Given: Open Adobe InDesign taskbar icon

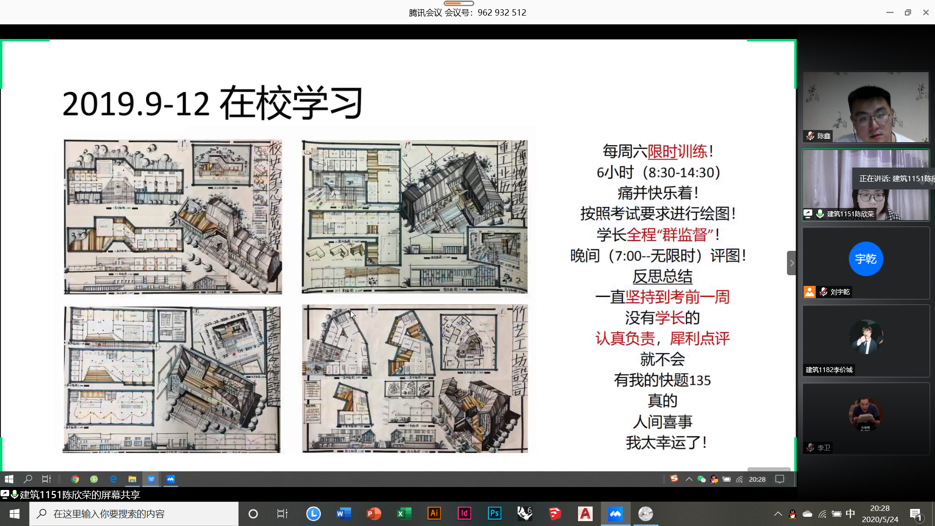Looking at the screenshot, I should (464, 514).
